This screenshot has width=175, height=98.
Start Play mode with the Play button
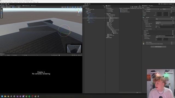tap(85, 4)
